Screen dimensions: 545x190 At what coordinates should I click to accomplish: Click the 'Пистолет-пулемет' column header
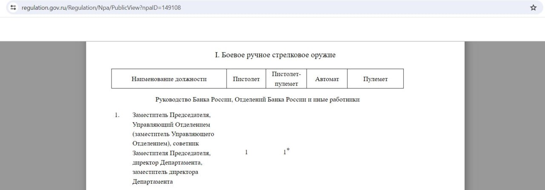286,79
